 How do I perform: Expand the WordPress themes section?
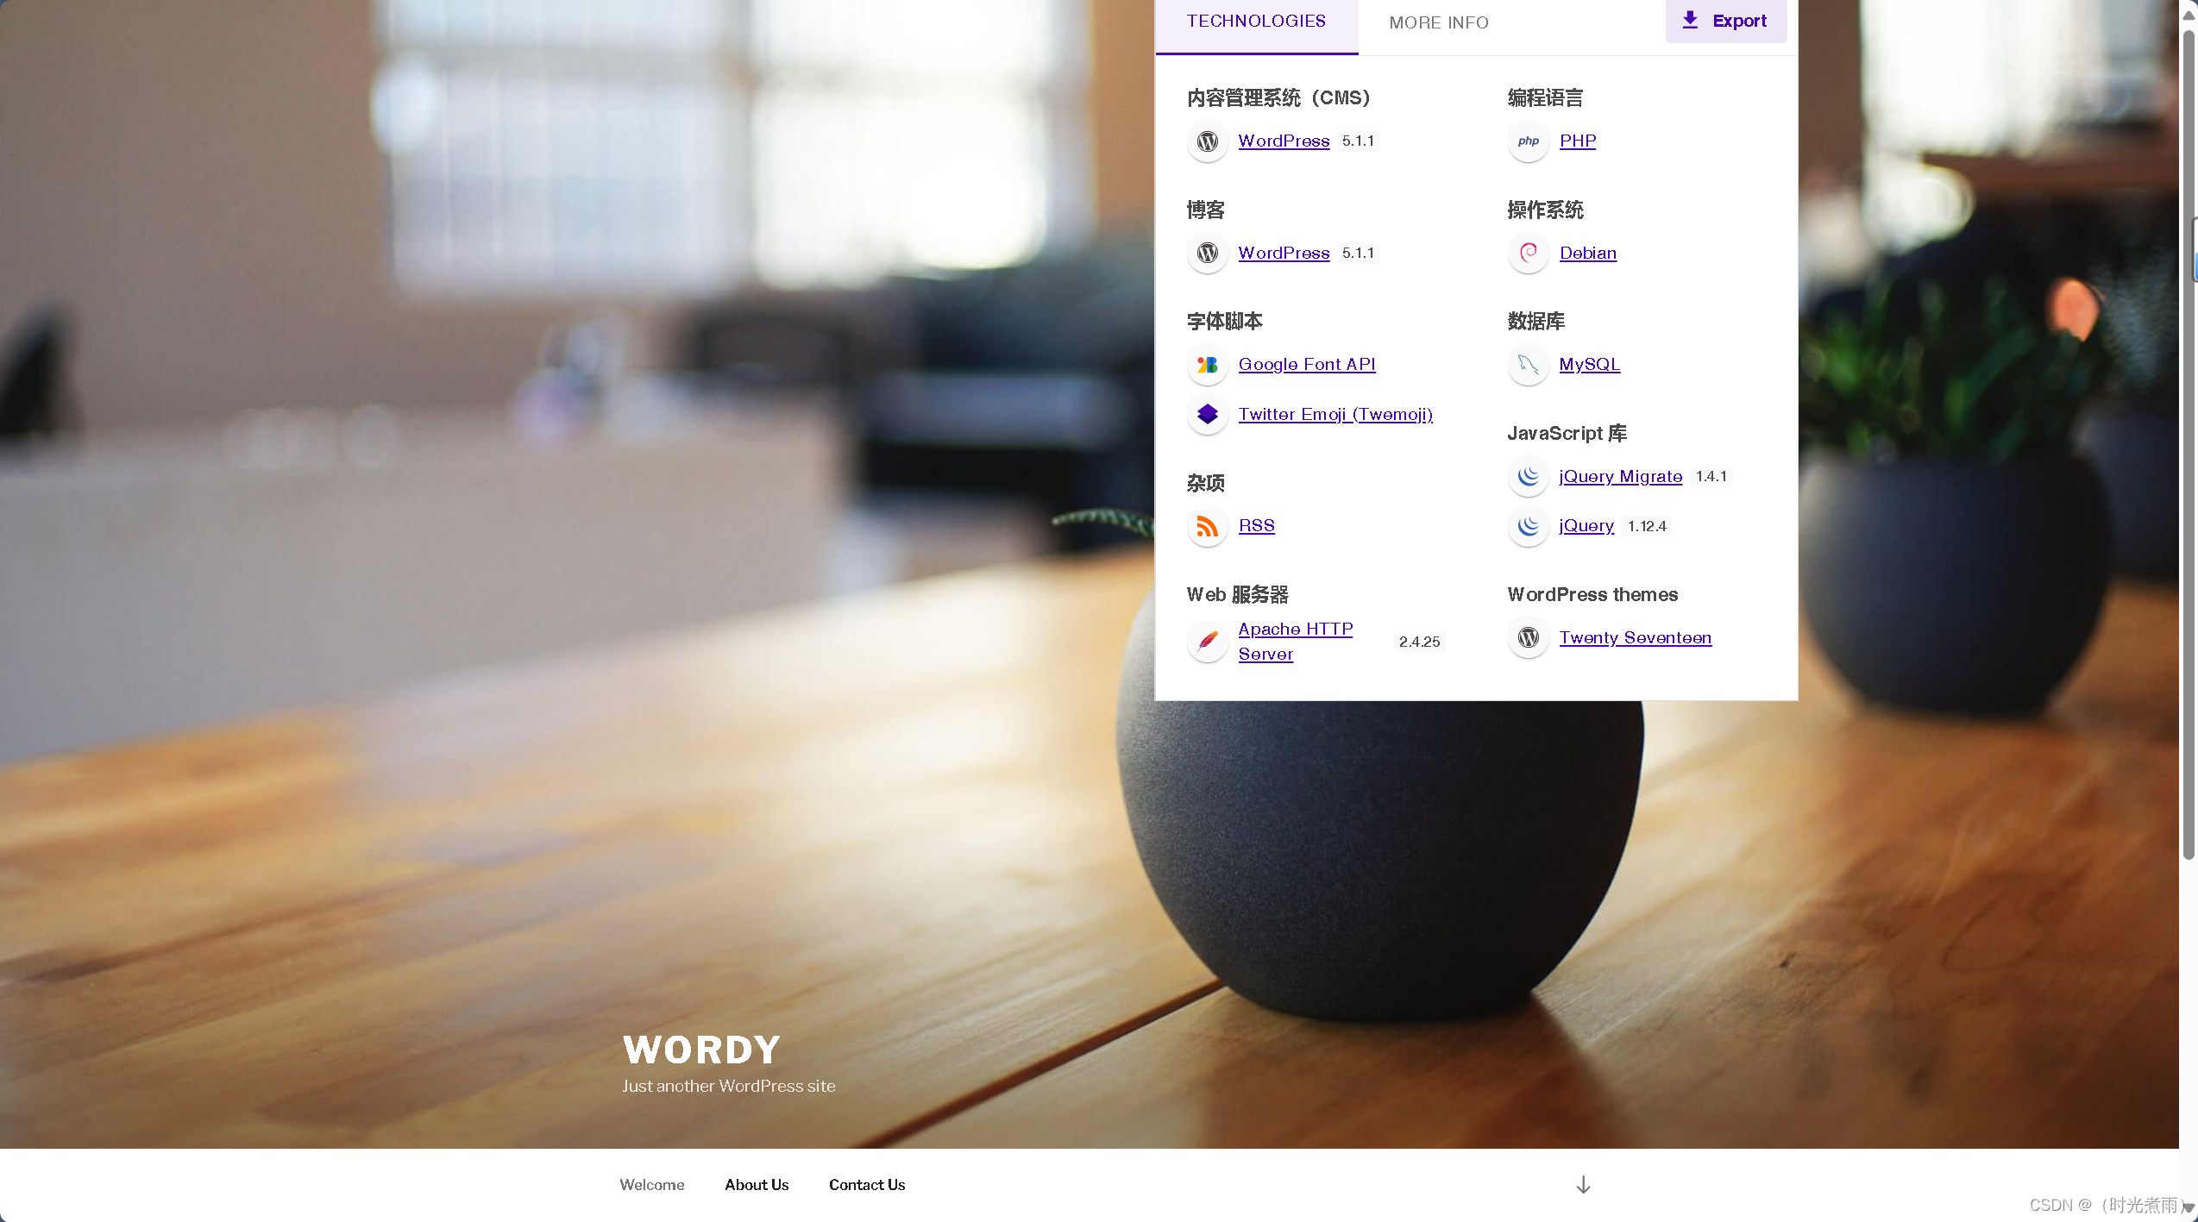click(x=1592, y=594)
